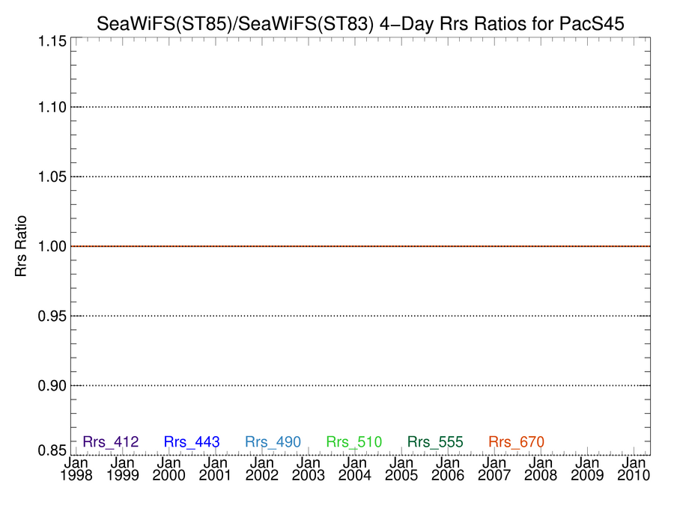The image size is (674, 505).
Task: Click the 1.05 y-axis tick label
Action: pyautogui.click(x=52, y=177)
